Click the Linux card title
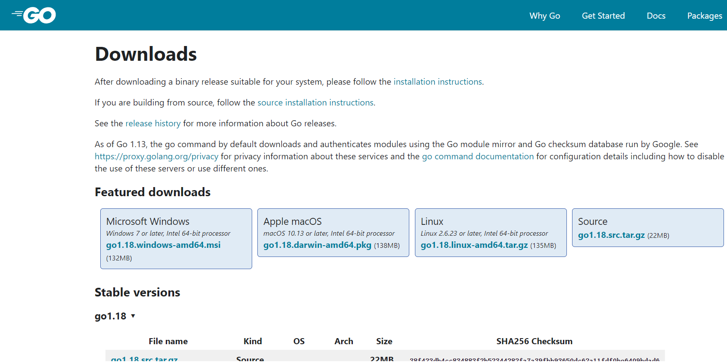727x362 pixels. click(x=432, y=221)
